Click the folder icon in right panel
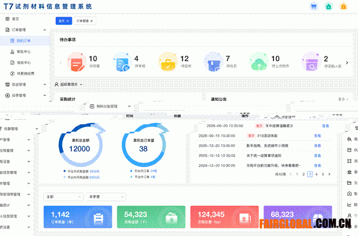 click(x=349, y=182)
